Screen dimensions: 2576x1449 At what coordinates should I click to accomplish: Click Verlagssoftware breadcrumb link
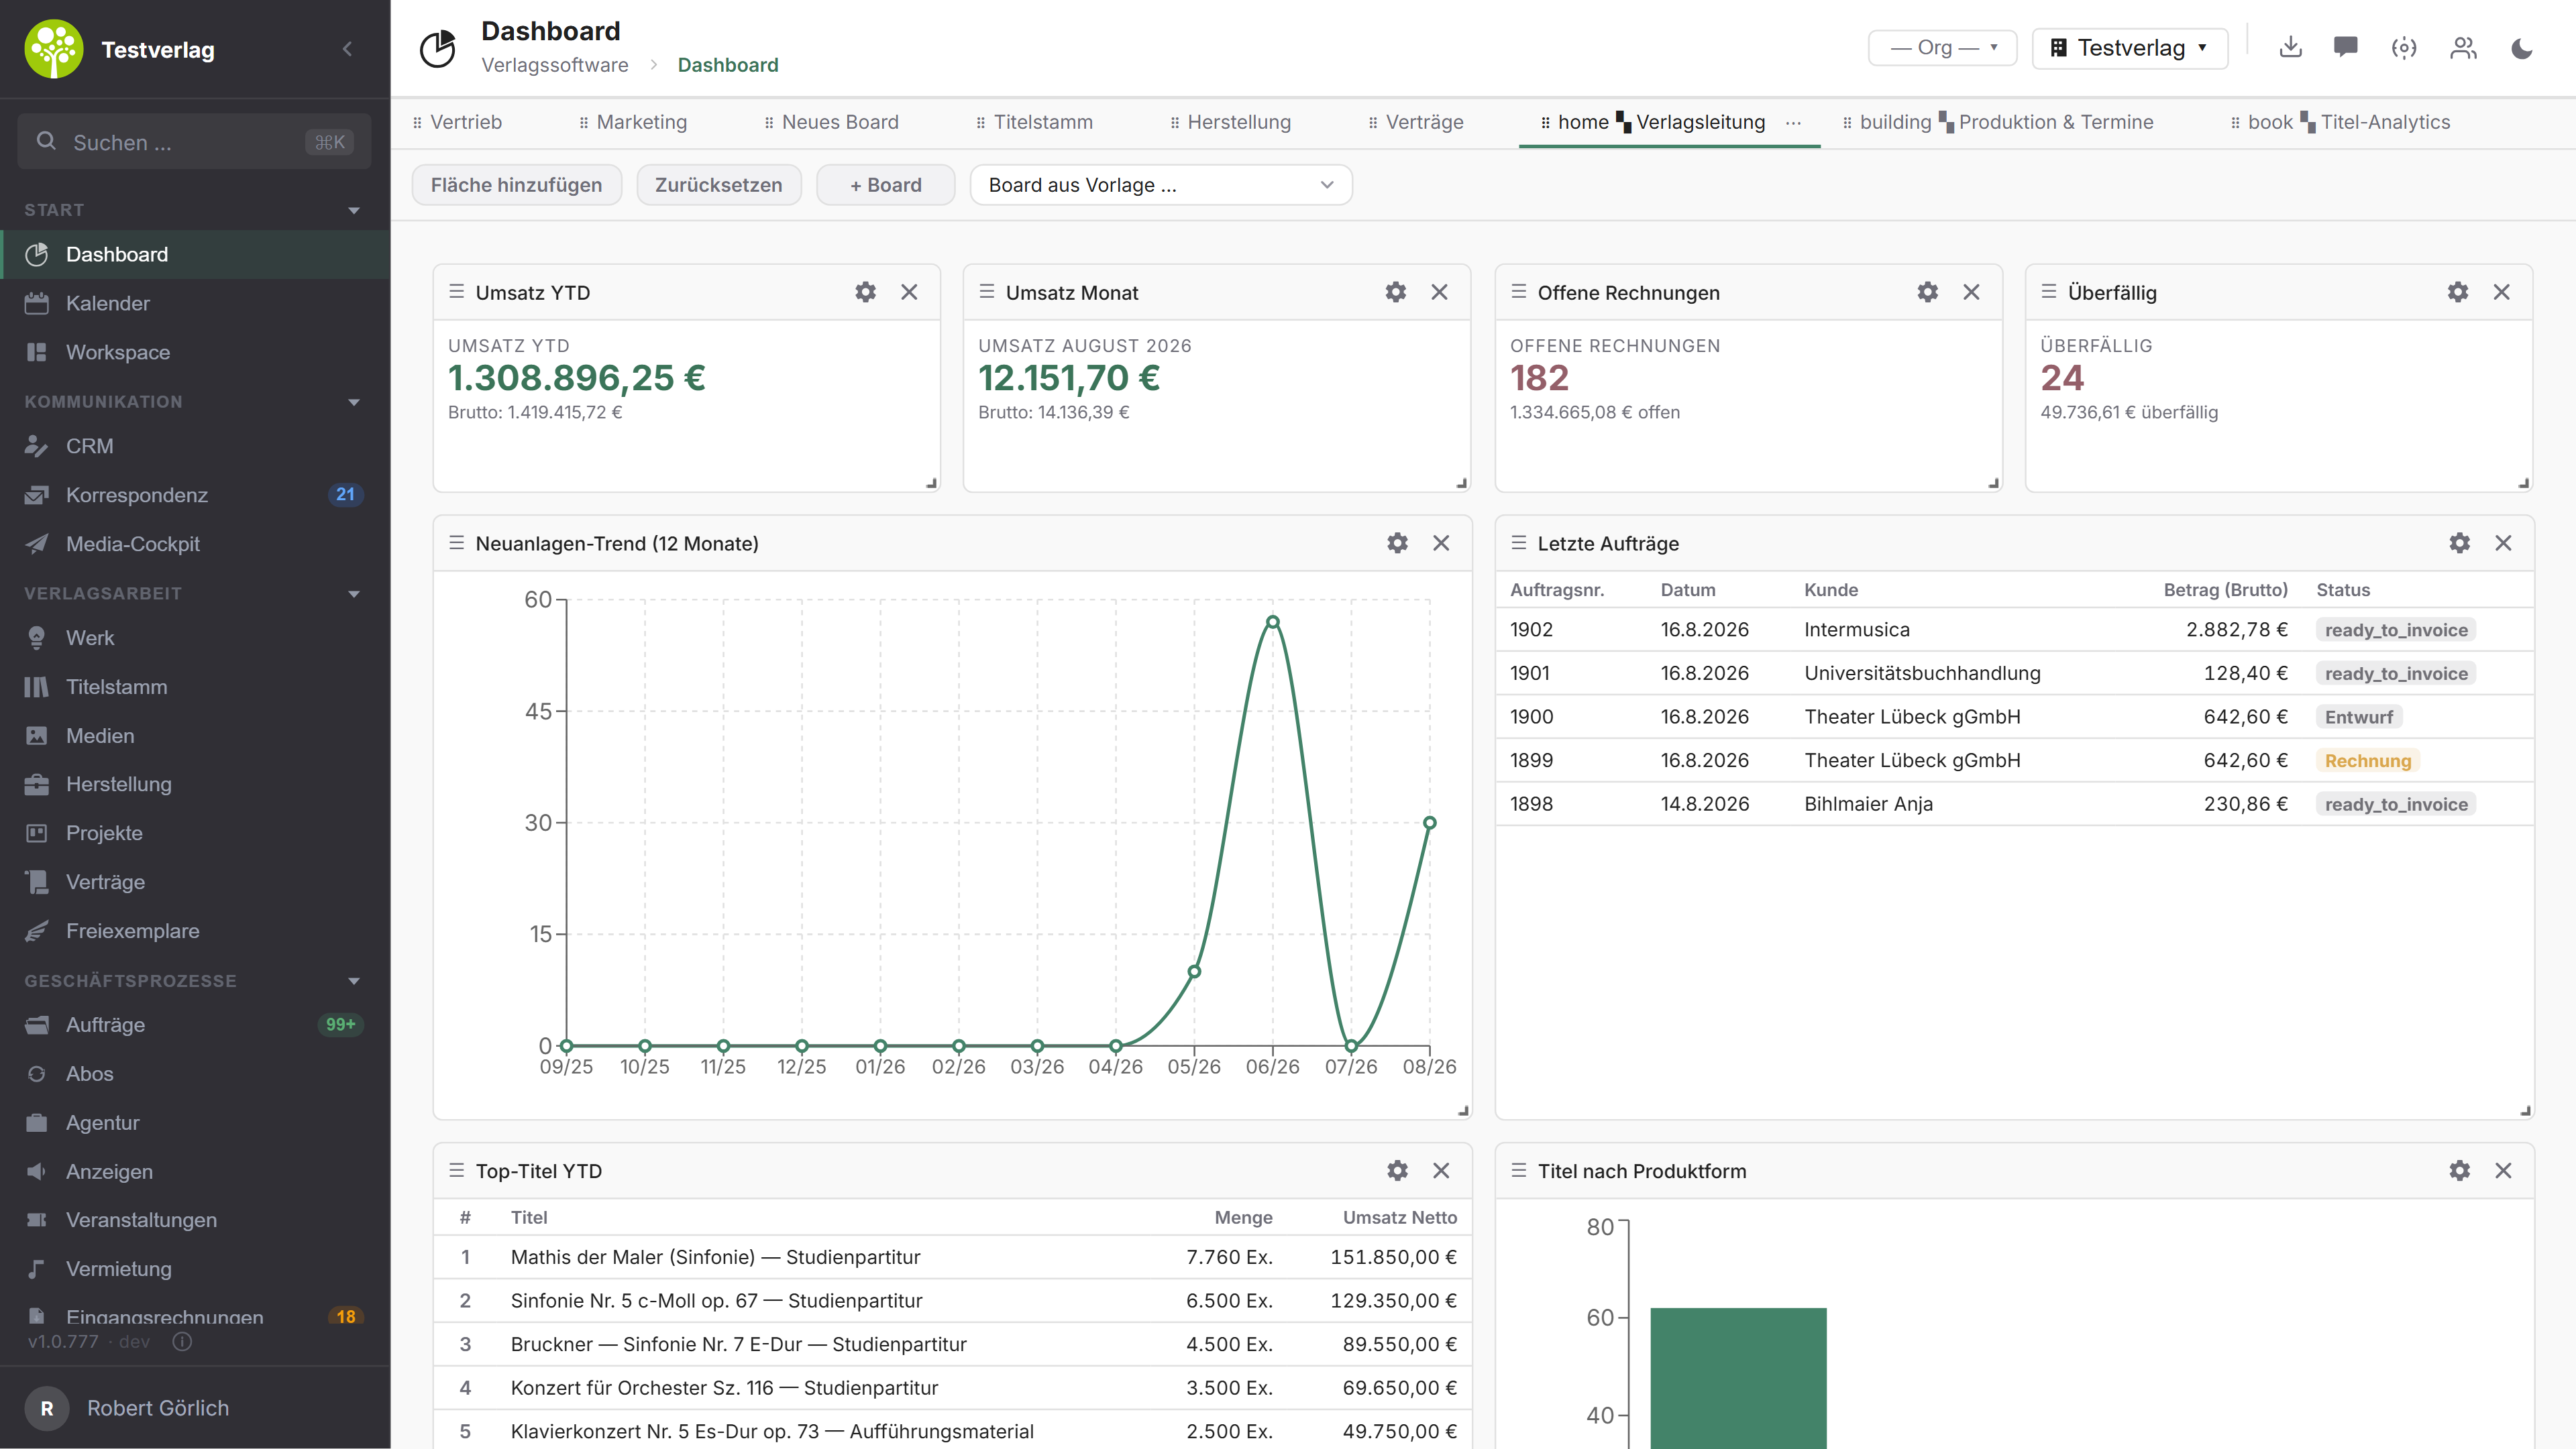click(555, 65)
